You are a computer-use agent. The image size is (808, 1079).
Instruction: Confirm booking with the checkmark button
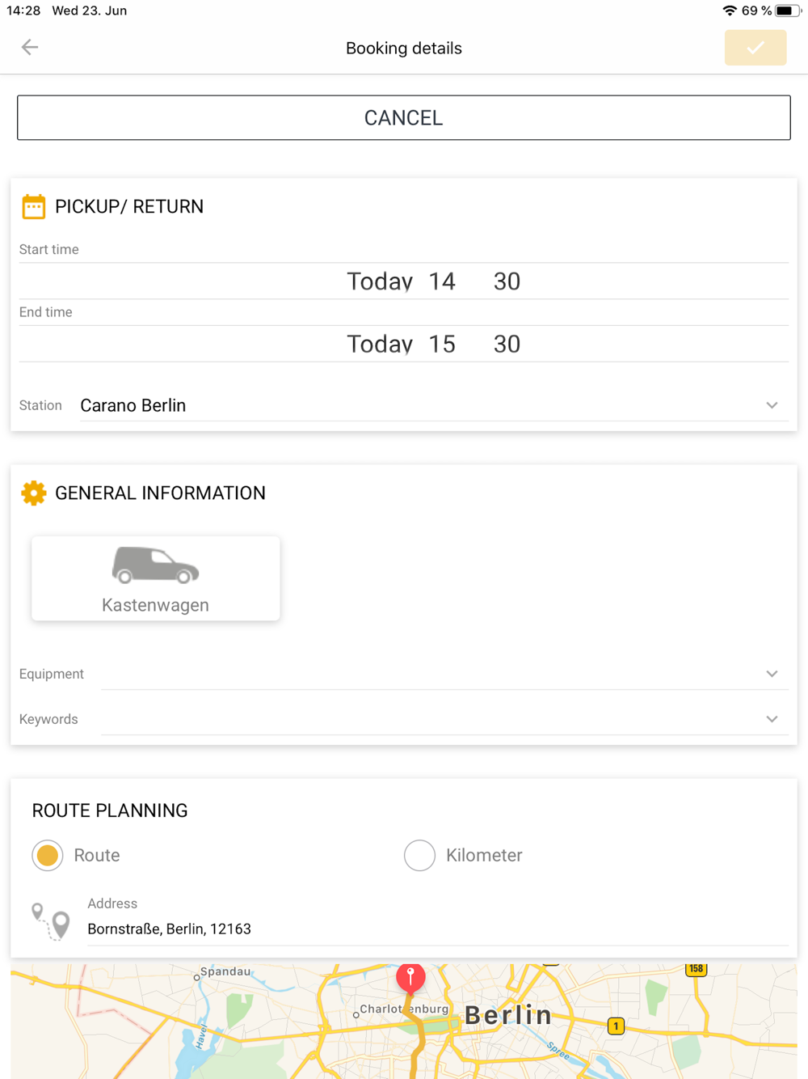755,48
